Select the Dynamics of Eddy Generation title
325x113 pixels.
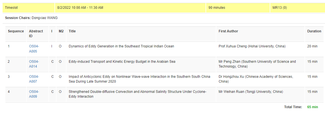[121, 46]
